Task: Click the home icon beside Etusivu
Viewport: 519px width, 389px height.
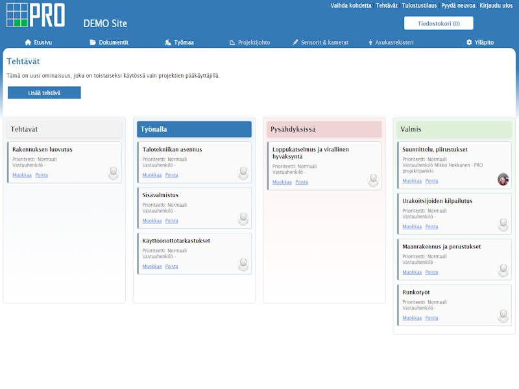Action: click(28, 42)
